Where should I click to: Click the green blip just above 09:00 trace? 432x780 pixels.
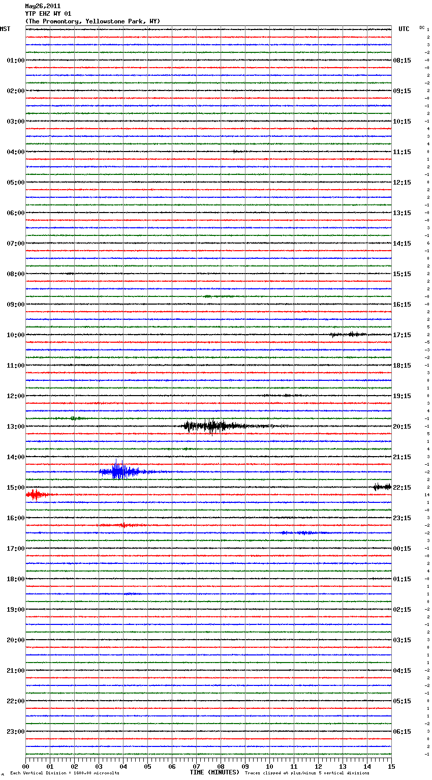coord(219,296)
